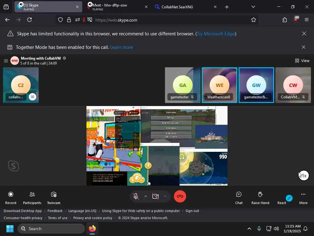Bookmark this page with the star
Image resolution: width=314 pixels, height=236 pixels.
(254, 20)
